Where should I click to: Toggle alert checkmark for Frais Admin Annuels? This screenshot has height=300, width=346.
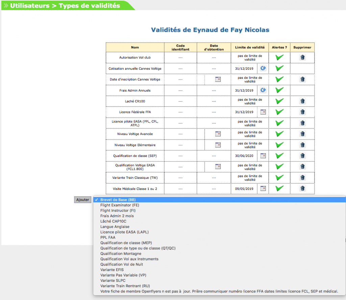(x=279, y=90)
